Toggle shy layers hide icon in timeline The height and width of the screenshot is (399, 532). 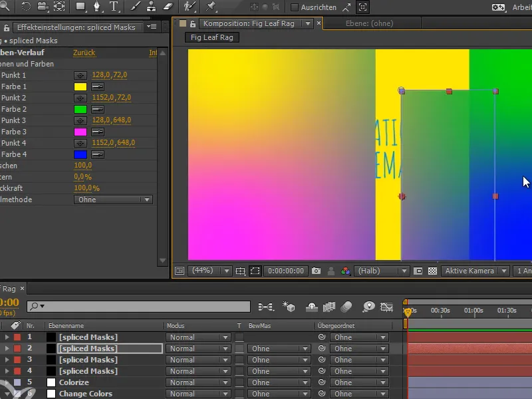pyautogui.click(x=311, y=307)
